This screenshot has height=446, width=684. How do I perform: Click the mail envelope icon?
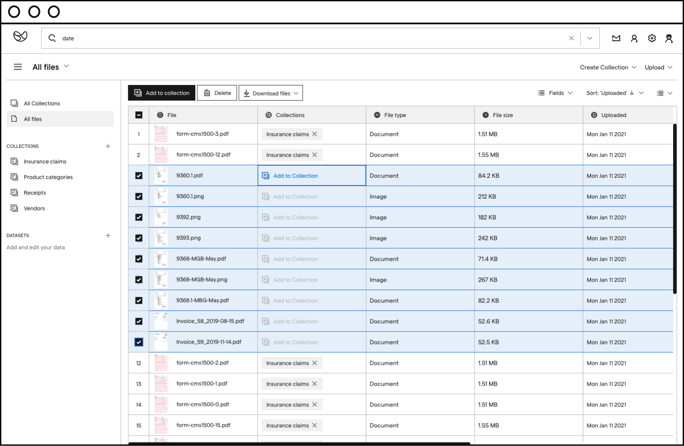click(616, 38)
